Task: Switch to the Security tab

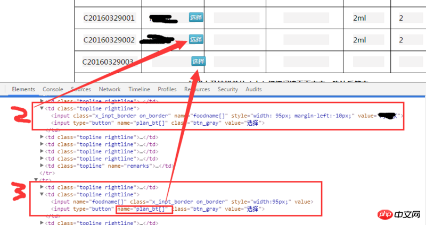Action: 228,89
